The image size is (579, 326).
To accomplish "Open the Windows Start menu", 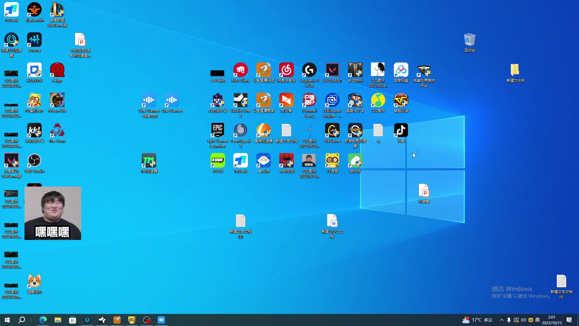I will click(7, 320).
